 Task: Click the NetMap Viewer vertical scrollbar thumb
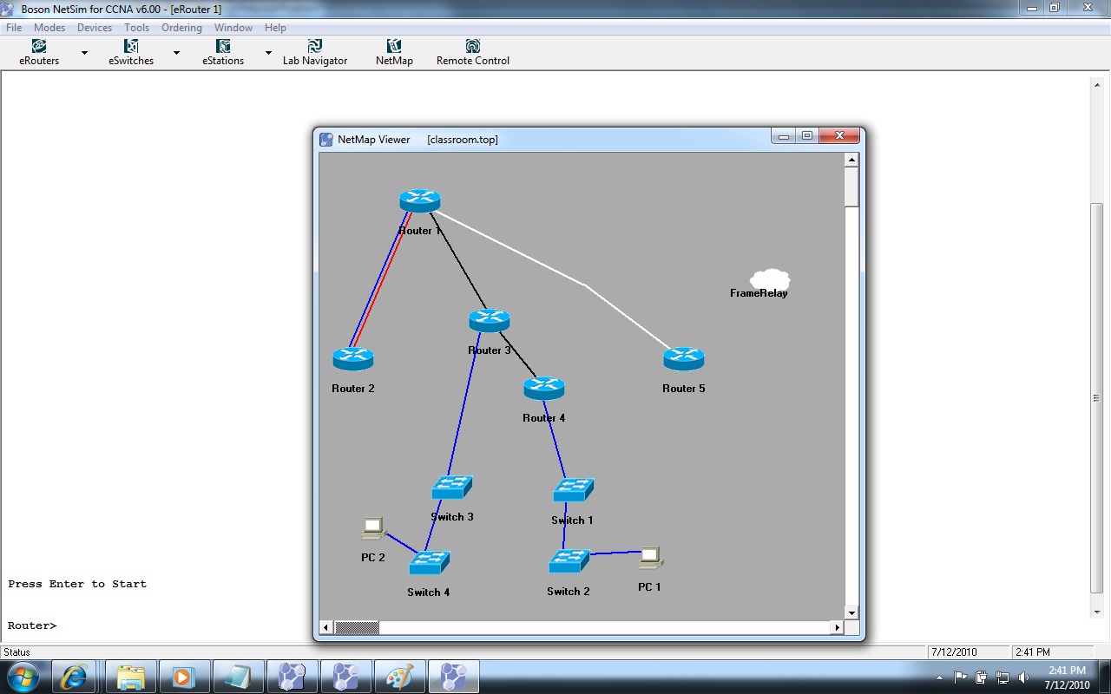851,187
